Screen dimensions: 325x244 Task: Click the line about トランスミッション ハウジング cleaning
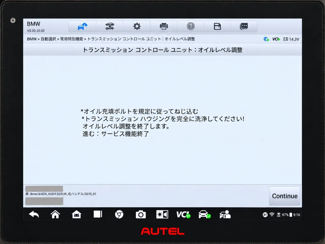point(163,119)
